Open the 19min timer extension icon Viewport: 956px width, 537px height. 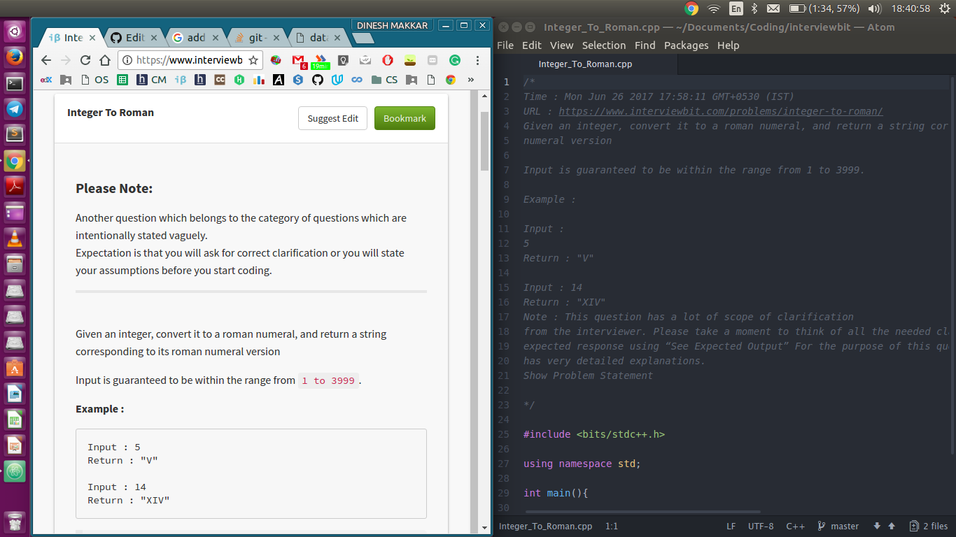click(321, 62)
